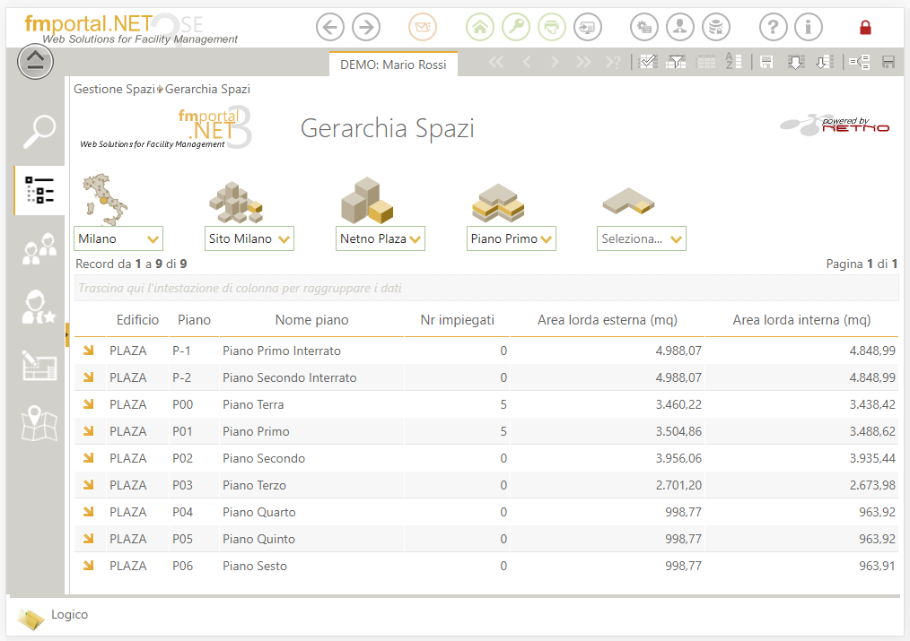Click the select-all checkmark grid icon
This screenshot has height=641, width=910.
coord(648,62)
